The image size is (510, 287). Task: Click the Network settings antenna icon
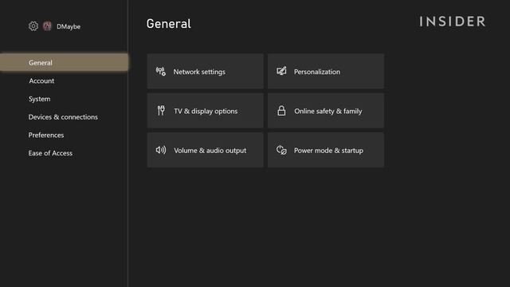(x=161, y=71)
